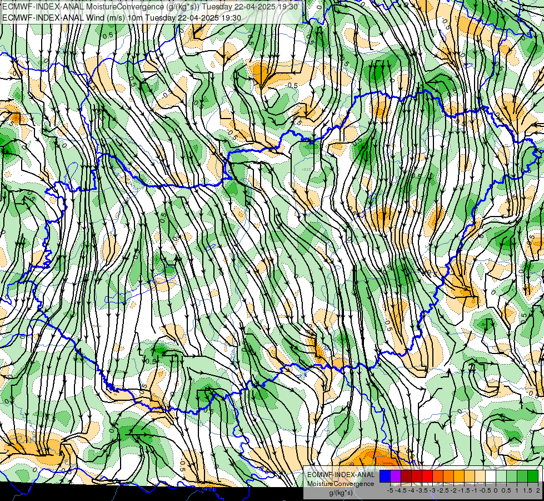Click the white legend swatch
This screenshot has width=544, height=501.
point(491,477)
